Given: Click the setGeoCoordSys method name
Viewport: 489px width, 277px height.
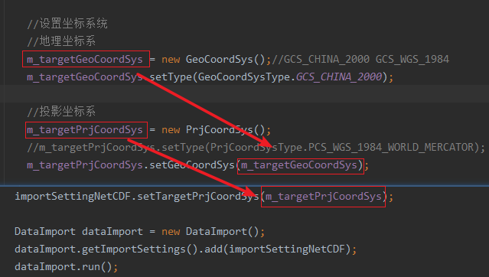Looking at the screenshot, I should click(192, 165).
